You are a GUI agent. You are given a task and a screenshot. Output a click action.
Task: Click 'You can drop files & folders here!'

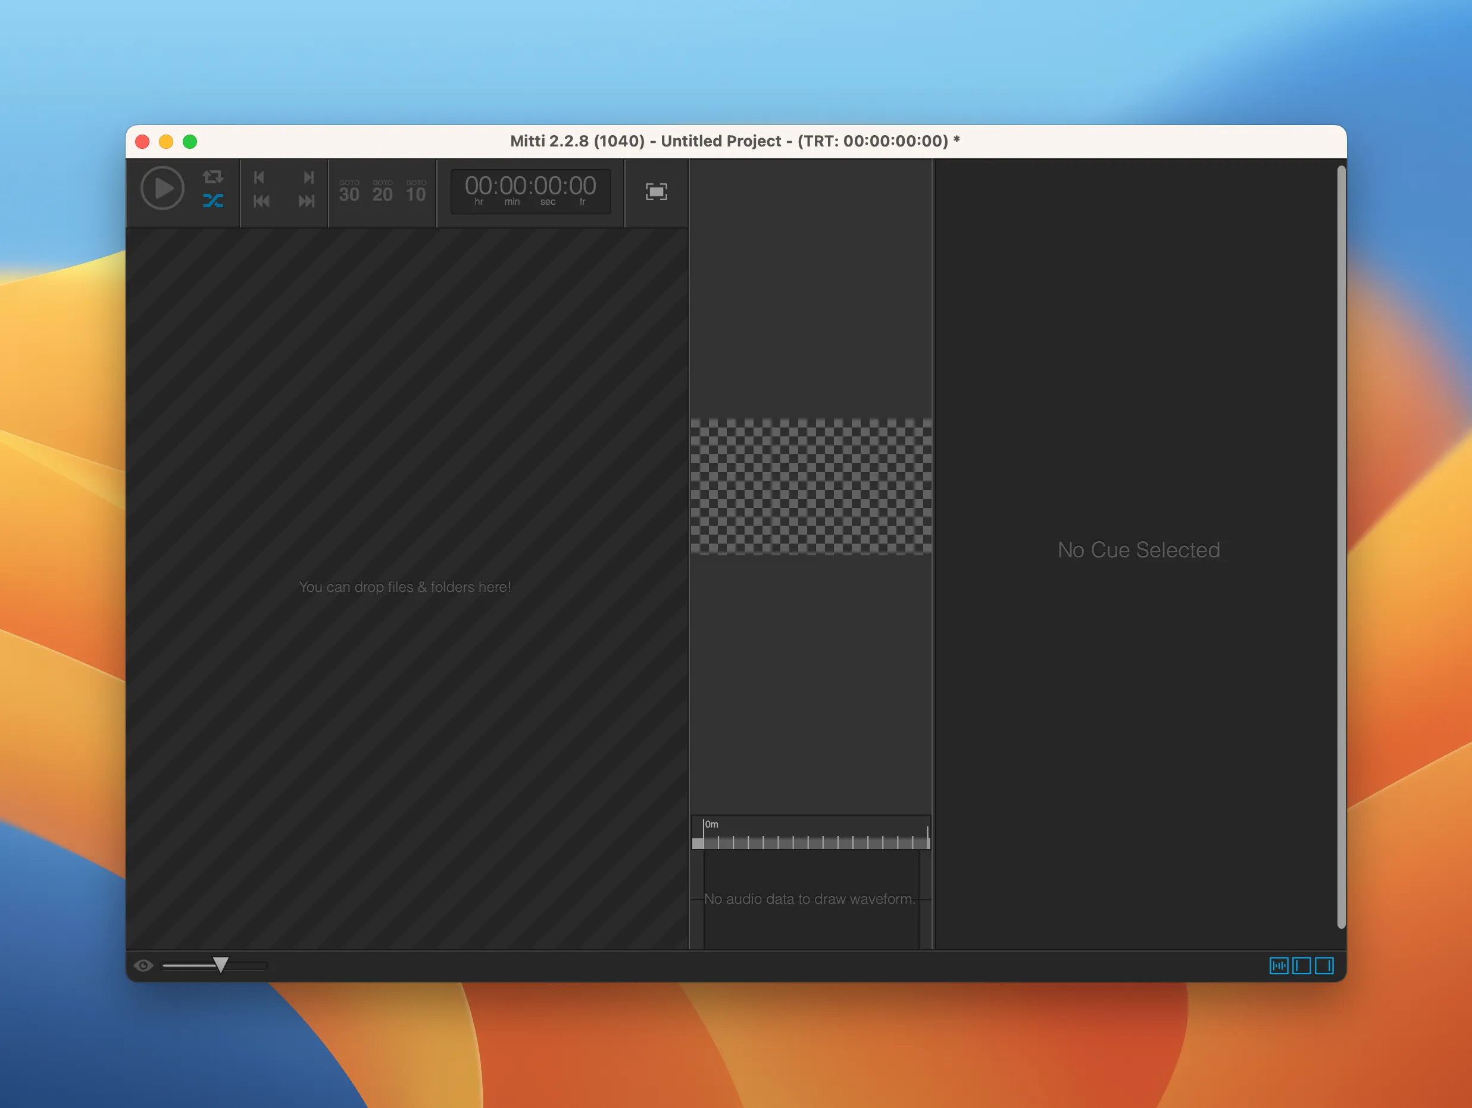pyautogui.click(x=405, y=587)
